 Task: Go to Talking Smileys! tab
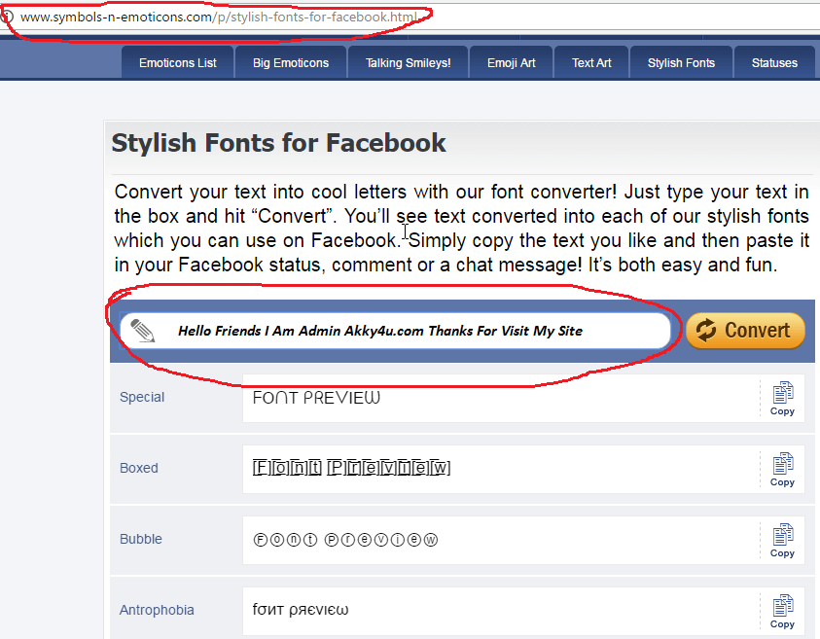coord(408,63)
